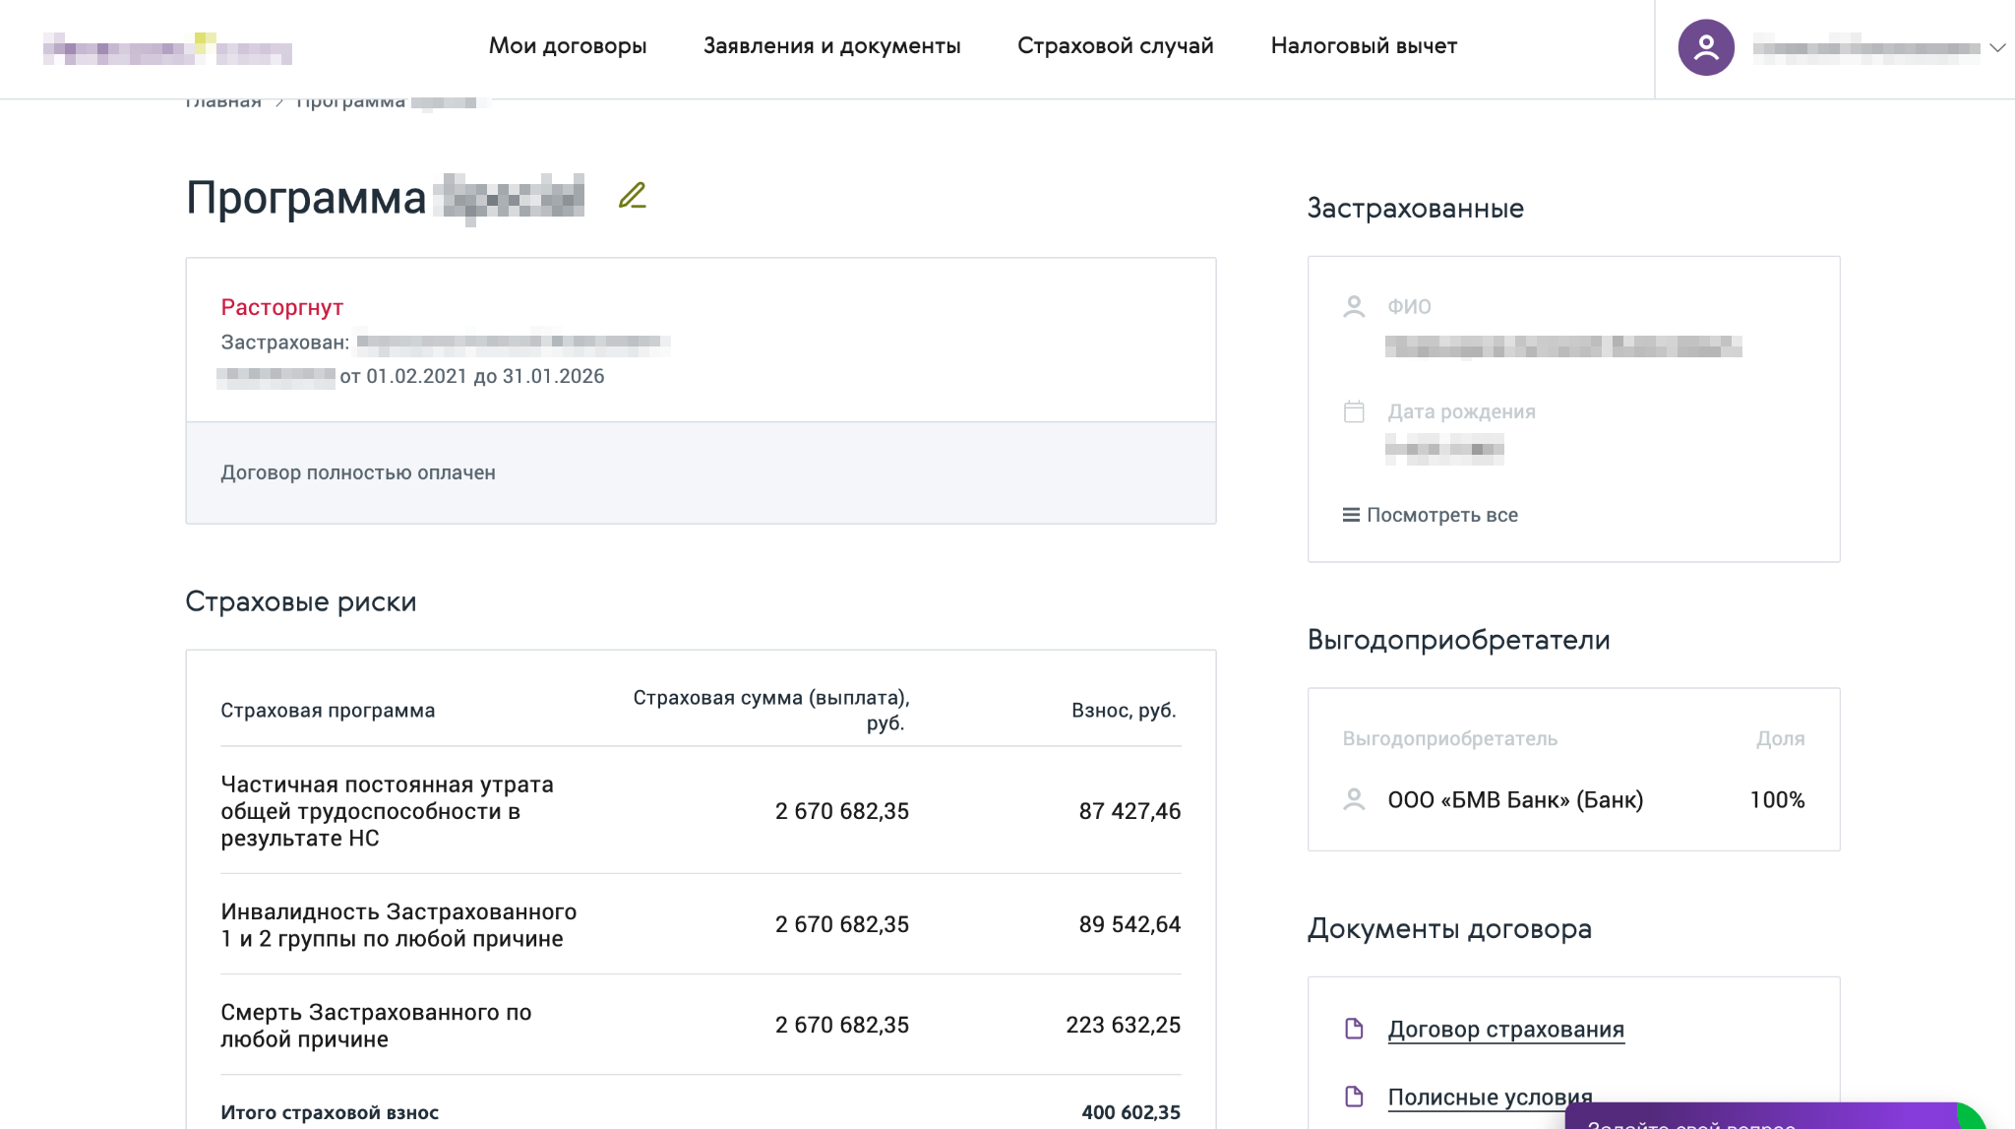Click the pencil edit icon next to the program title

pyautogui.click(x=633, y=196)
